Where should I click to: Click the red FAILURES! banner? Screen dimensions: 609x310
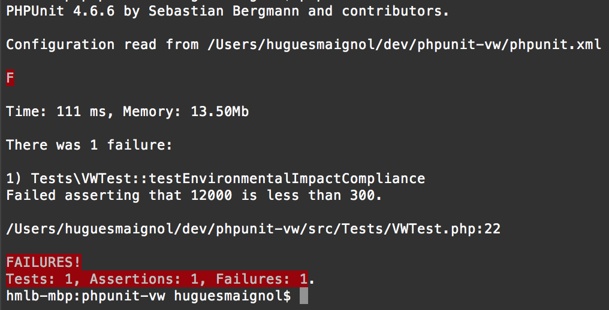tap(43, 262)
